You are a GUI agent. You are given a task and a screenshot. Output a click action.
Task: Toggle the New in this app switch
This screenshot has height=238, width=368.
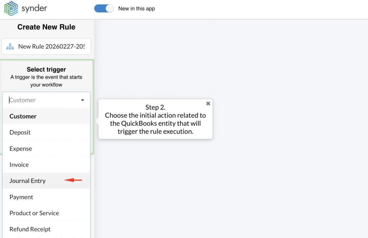[x=104, y=9]
